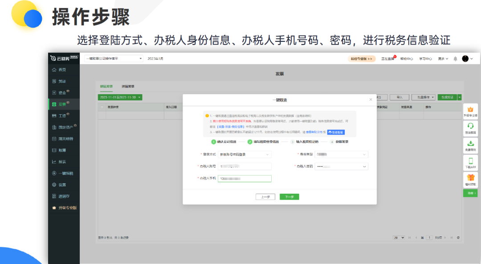Click the 发票种类 column header
The image size is (481, 264).
[113, 107]
